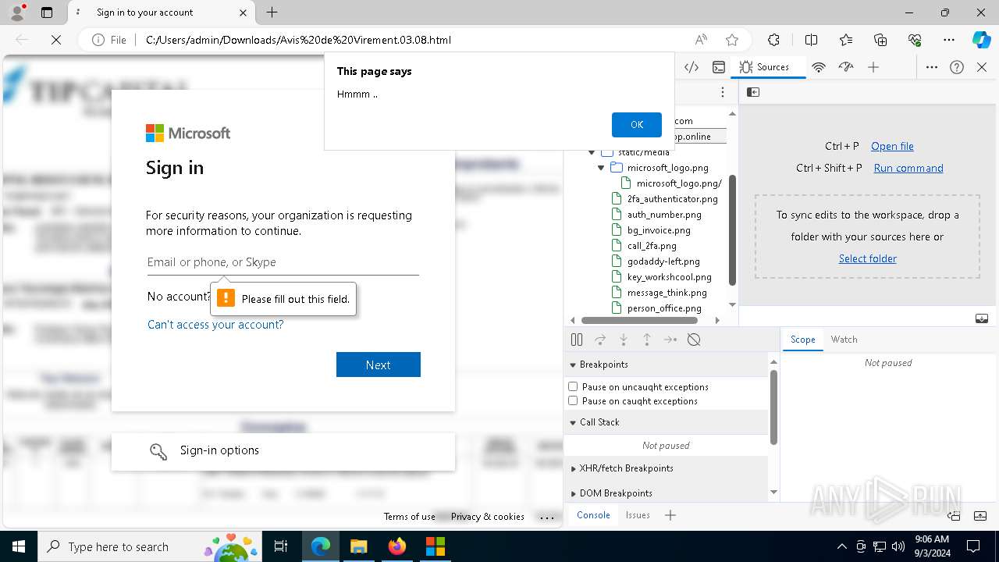Click the Next button
Image resolution: width=999 pixels, height=562 pixels.
(x=379, y=365)
